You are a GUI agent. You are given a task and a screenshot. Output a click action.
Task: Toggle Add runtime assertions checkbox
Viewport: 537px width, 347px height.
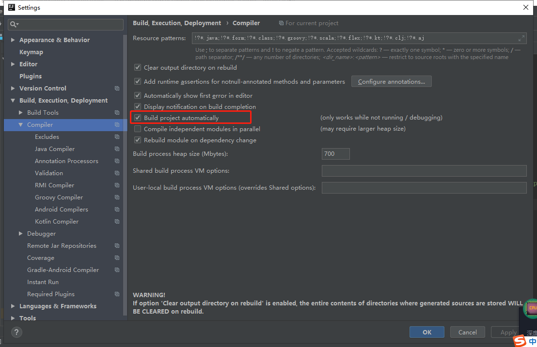click(x=138, y=81)
